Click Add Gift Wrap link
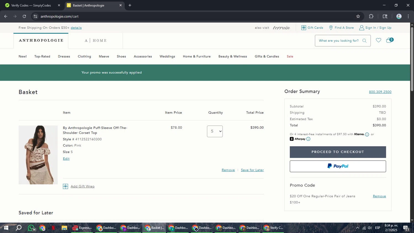 [82, 186]
